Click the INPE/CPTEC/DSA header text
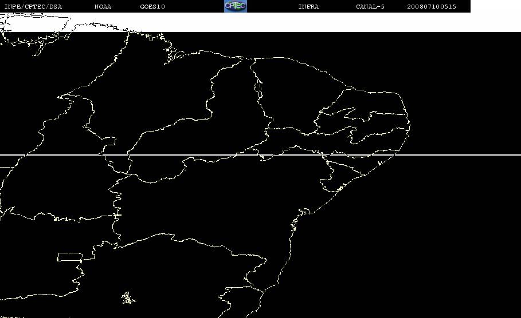Viewport: 521px width, 318px height. [33, 6]
